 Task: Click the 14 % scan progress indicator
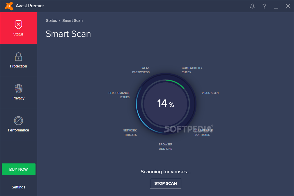pyautogui.click(x=166, y=104)
